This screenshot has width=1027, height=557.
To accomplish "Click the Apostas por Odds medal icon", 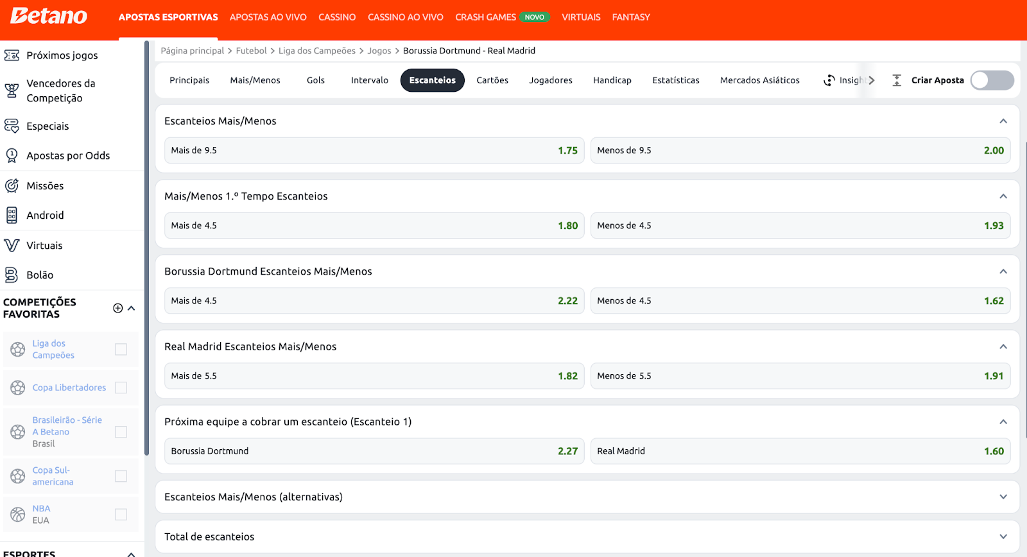I will click(12, 155).
